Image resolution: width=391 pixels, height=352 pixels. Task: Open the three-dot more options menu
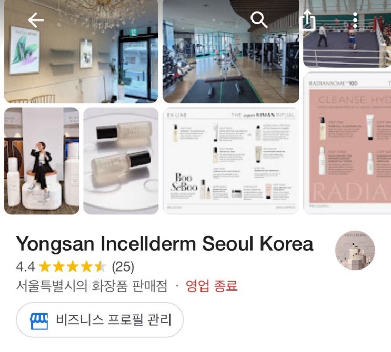355,20
